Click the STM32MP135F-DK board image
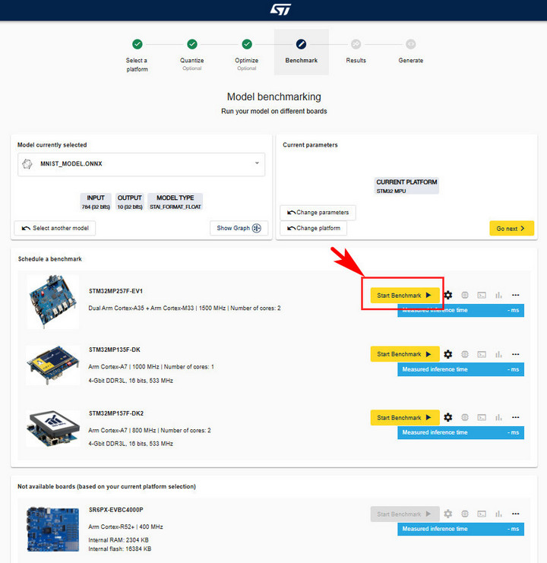547x563 pixels. pos(52,365)
